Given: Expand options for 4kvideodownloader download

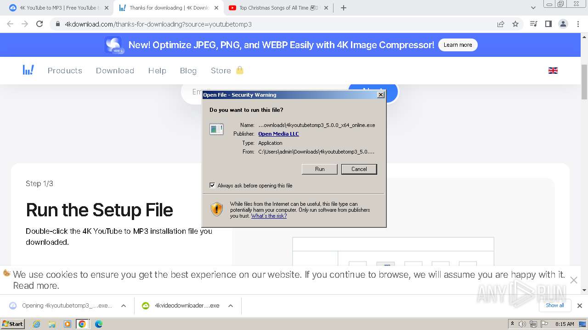Looking at the screenshot, I should (231, 306).
